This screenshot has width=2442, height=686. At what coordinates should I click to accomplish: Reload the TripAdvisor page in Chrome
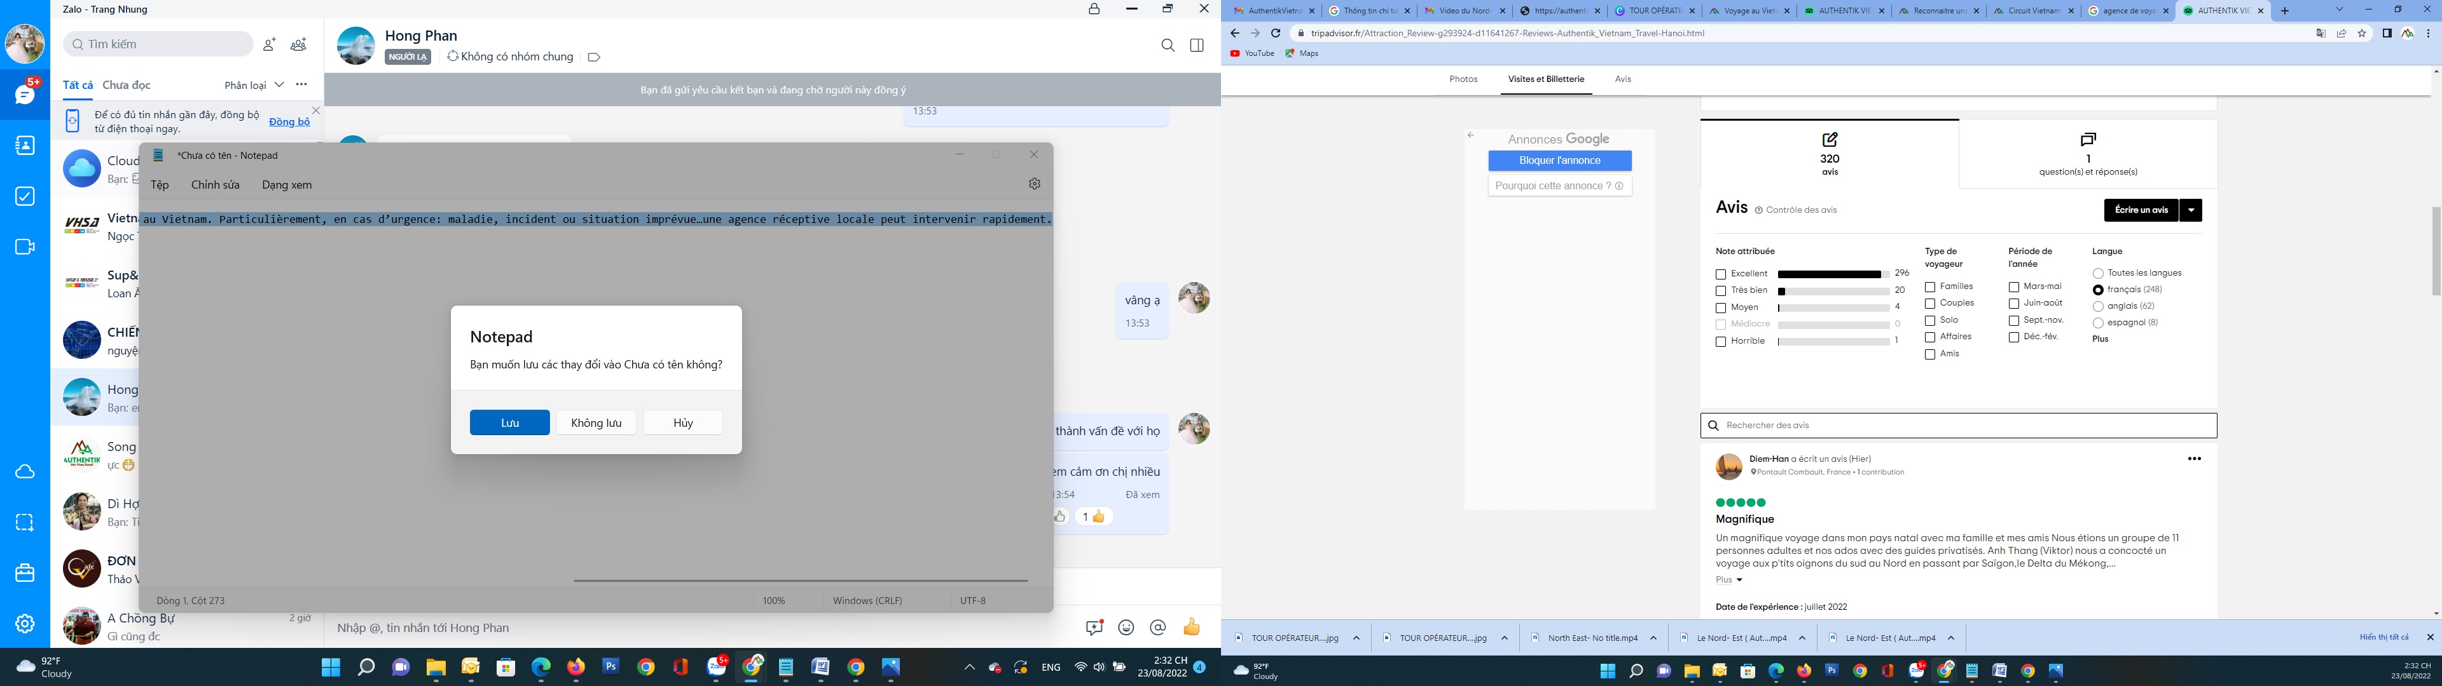pos(1276,33)
